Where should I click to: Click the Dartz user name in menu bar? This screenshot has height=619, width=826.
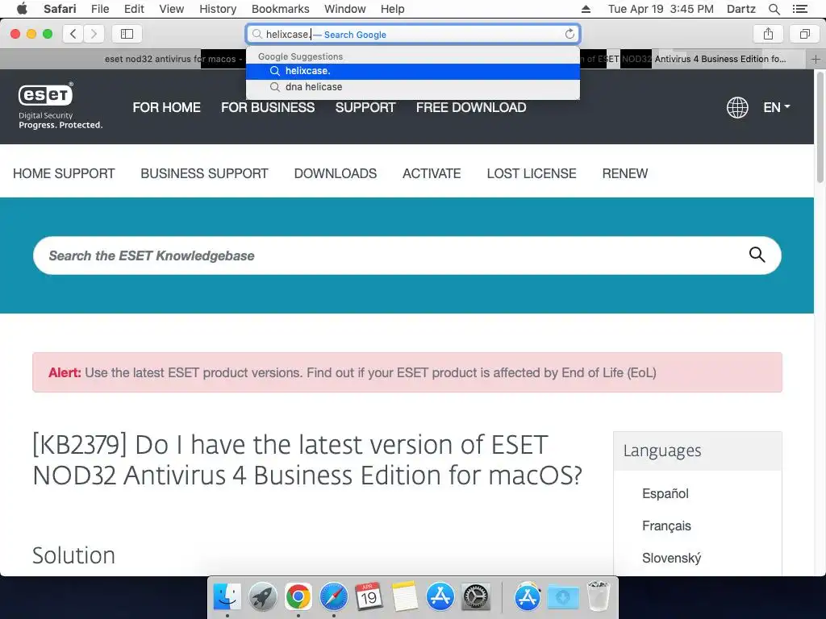740,9
